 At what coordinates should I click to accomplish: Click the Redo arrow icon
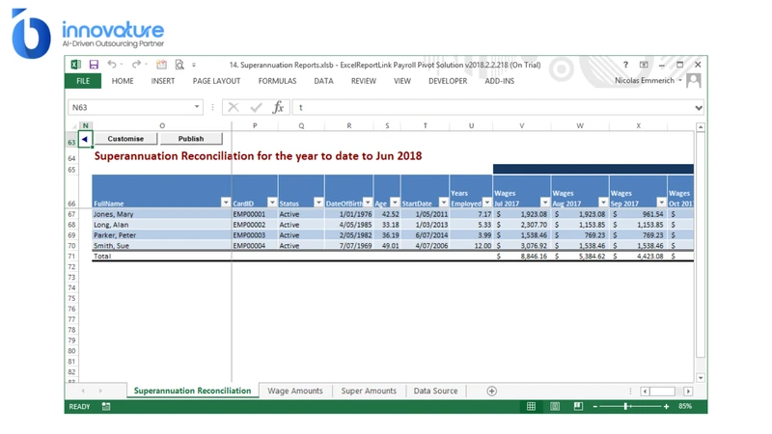coord(136,65)
